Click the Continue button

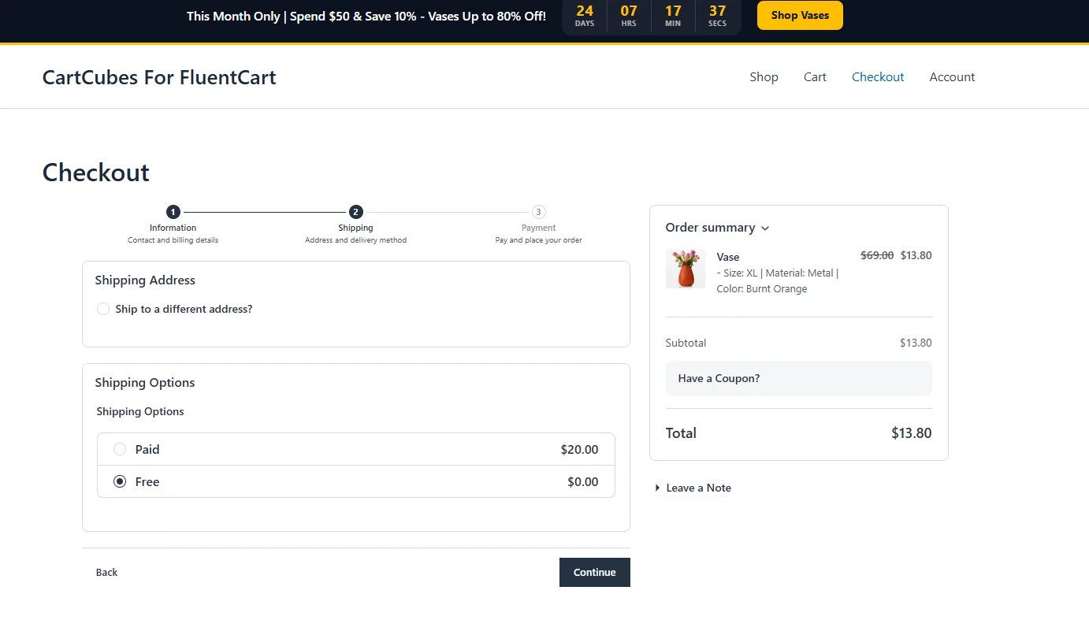pos(595,573)
